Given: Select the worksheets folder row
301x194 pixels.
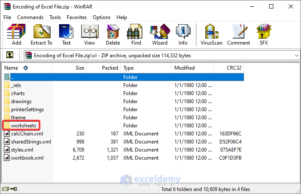Looking at the screenshot, I should pos(124,125).
